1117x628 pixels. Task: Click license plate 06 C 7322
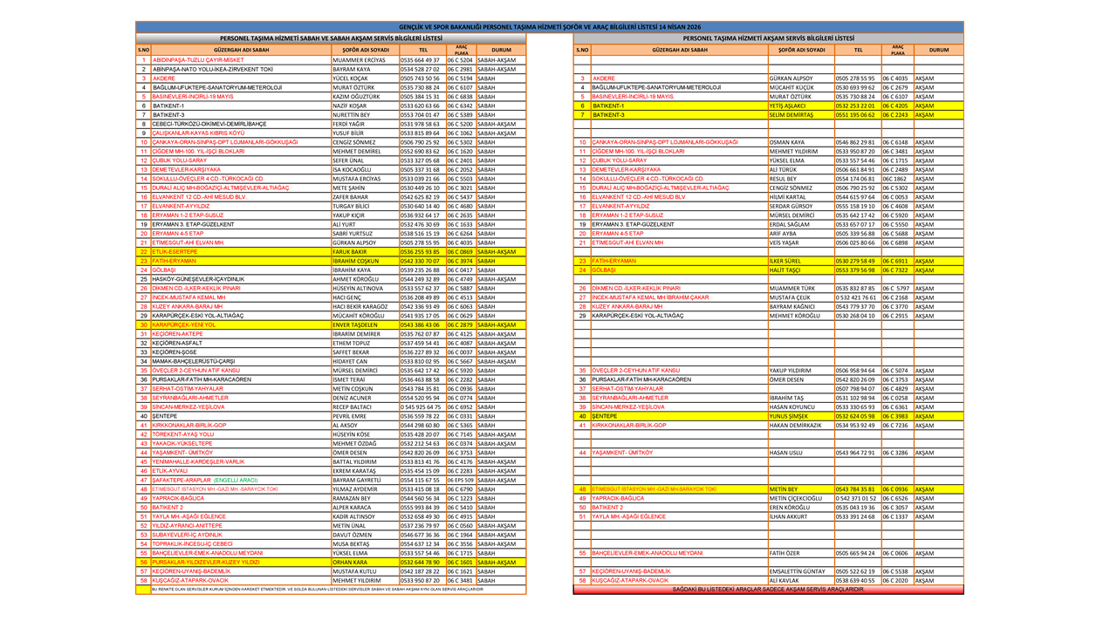click(x=895, y=270)
